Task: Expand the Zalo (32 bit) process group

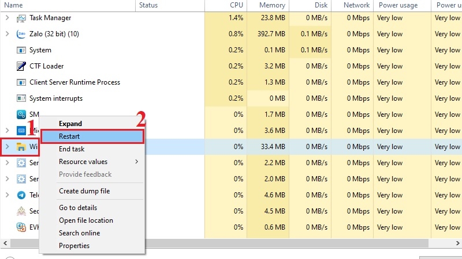Action: [x=8, y=34]
